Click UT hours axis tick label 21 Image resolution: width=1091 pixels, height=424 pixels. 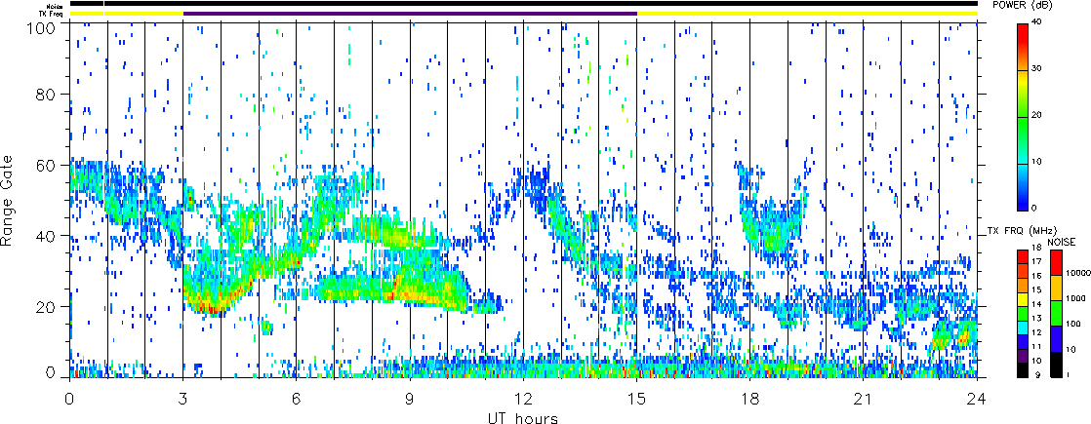click(x=864, y=399)
